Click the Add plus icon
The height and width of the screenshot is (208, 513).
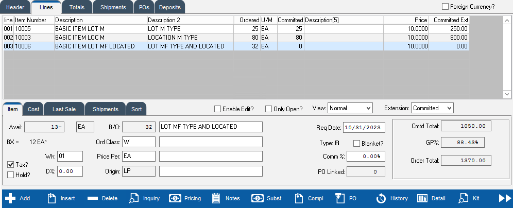point(10,198)
